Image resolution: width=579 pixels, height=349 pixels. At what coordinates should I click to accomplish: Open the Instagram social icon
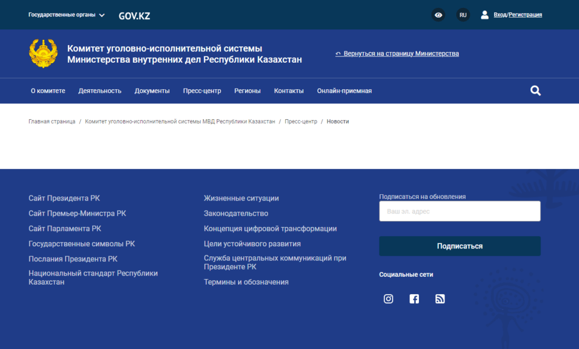tap(388, 299)
